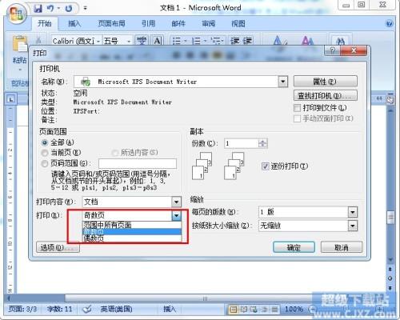Enable the 打印到文件 checkbox
Image resolution: width=400 pixels, height=320 pixels.
297,108
